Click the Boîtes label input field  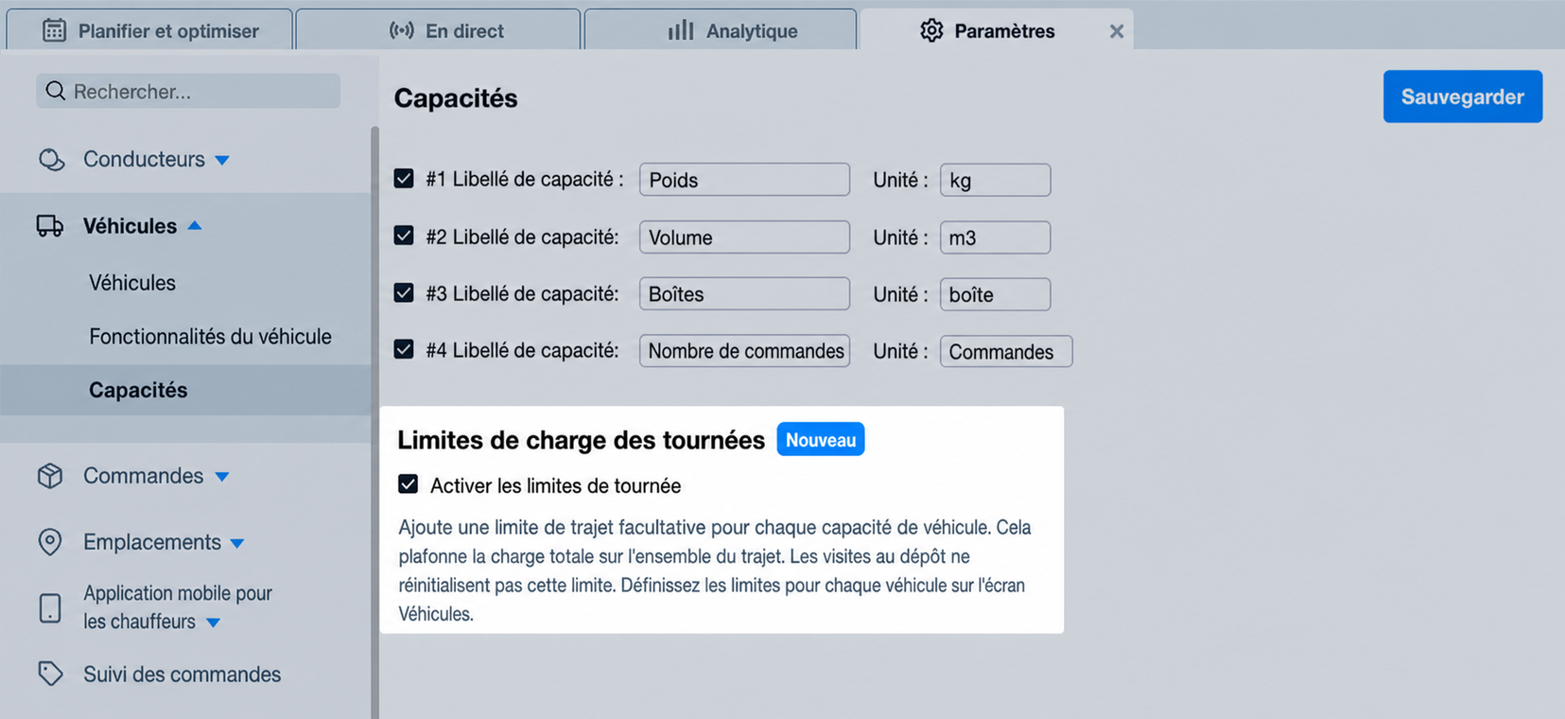(x=744, y=294)
